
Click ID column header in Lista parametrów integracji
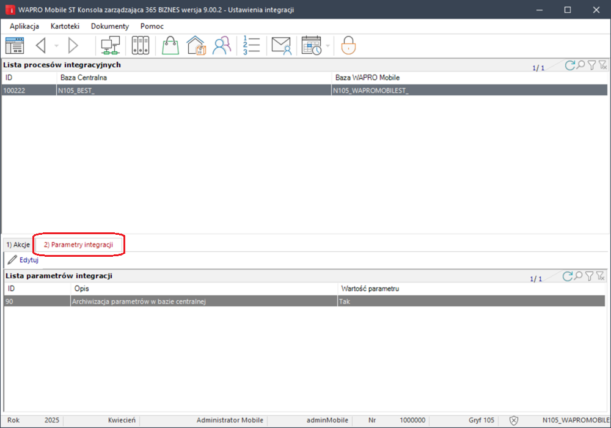[37, 289]
